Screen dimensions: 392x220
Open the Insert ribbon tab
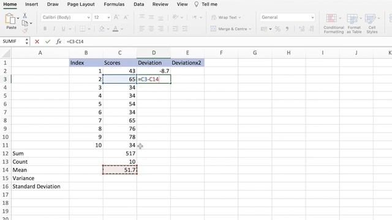[31, 4]
